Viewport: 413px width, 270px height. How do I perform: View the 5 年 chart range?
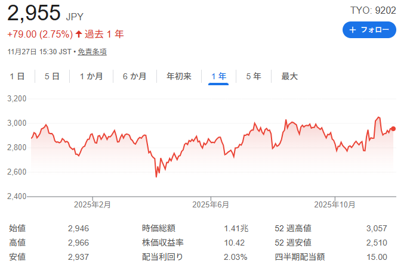click(x=253, y=76)
